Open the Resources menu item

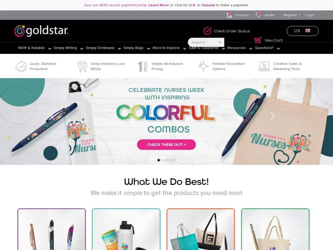point(236,48)
